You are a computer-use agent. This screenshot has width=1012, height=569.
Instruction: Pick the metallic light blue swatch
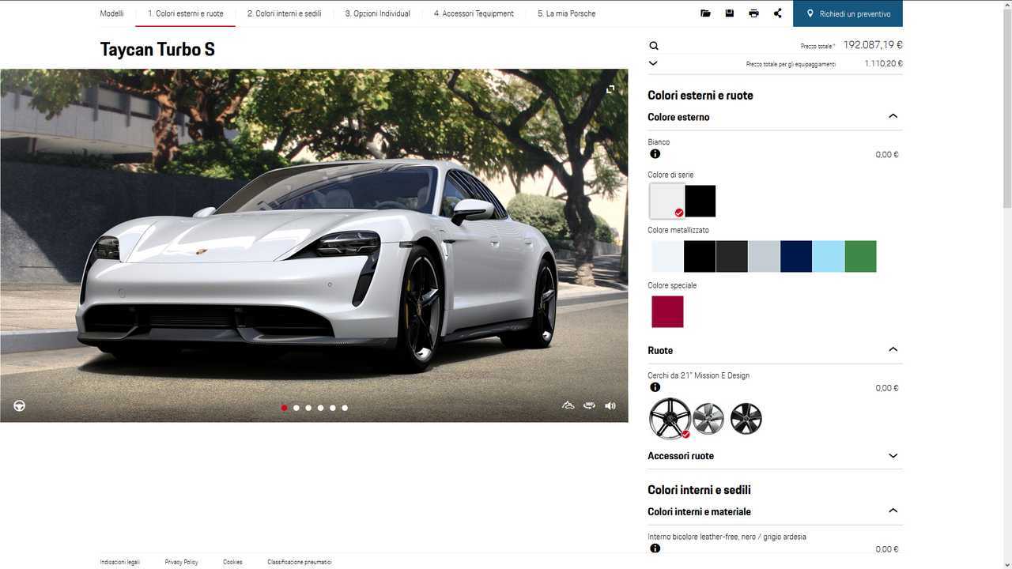coord(829,256)
